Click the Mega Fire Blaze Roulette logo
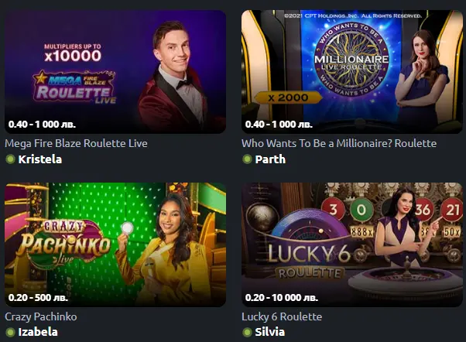The height and width of the screenshot is (342, 466). pyautogui.click(x=74, y=87)
